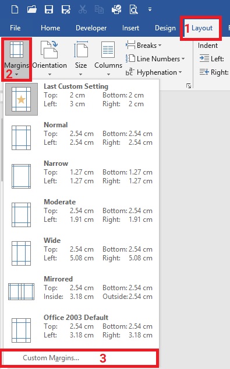The width and height of the screenshot is (230, 369).
Task: Expand the Customize Quick Access Toolbar arrow
Action: click(x=150, y=10)
